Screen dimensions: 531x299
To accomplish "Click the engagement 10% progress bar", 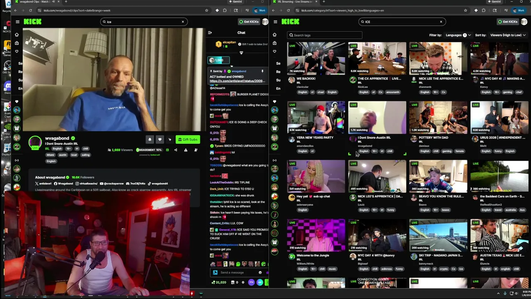I will click(x=149, y=150).
